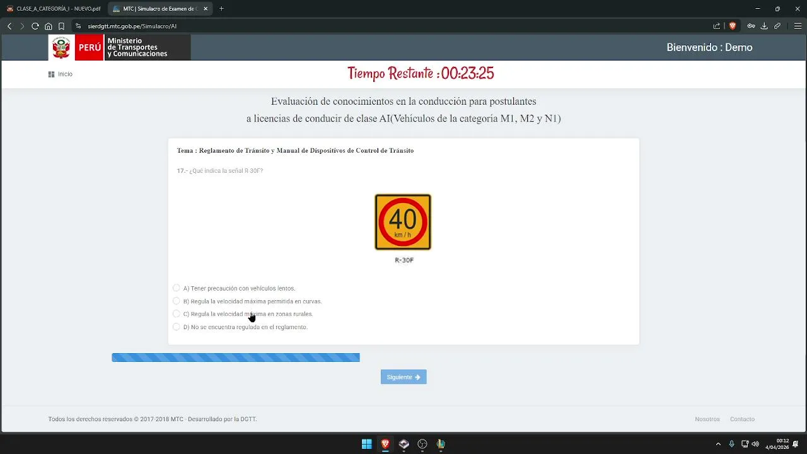Show hidden system tray icons chevron
807x454 pixels.
718,444
